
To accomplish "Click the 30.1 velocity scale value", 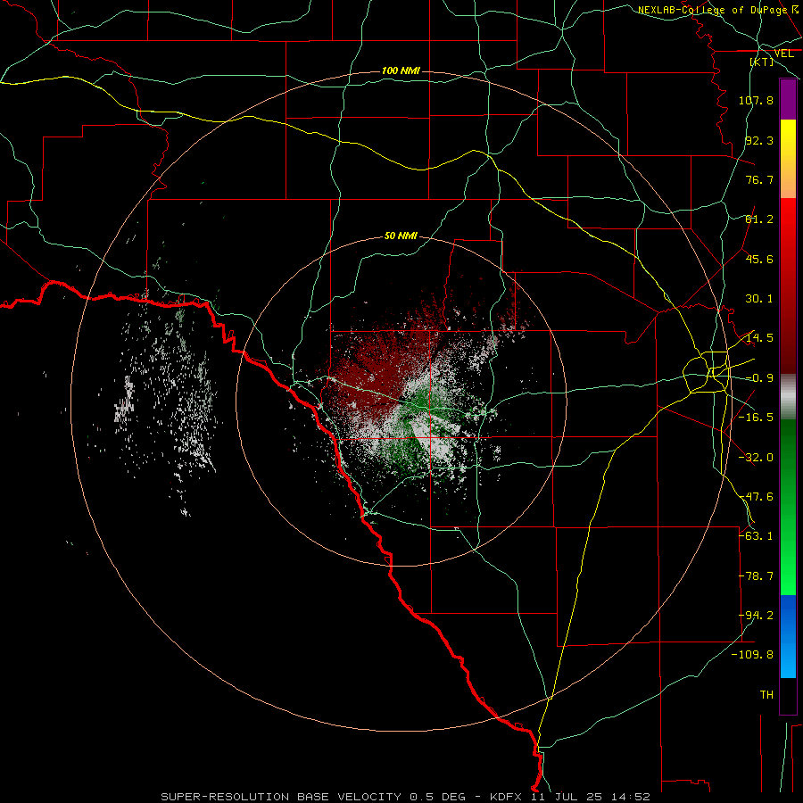I will tap(759, 299).
